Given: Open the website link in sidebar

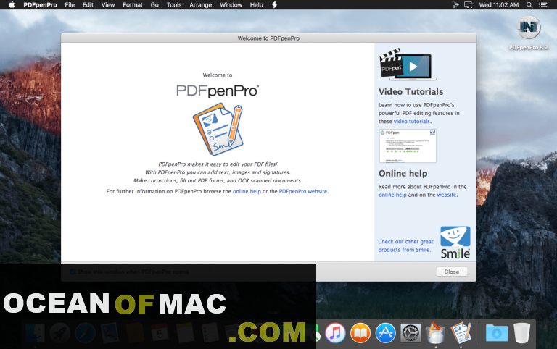Looking at the screenshot, I should [447, 195].
